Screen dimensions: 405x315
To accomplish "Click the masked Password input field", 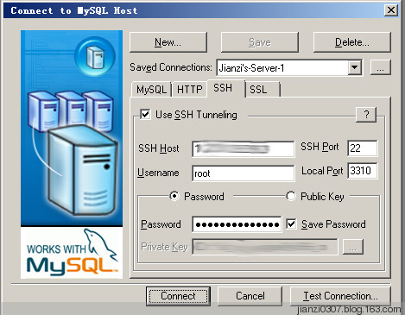I will 237,224.
